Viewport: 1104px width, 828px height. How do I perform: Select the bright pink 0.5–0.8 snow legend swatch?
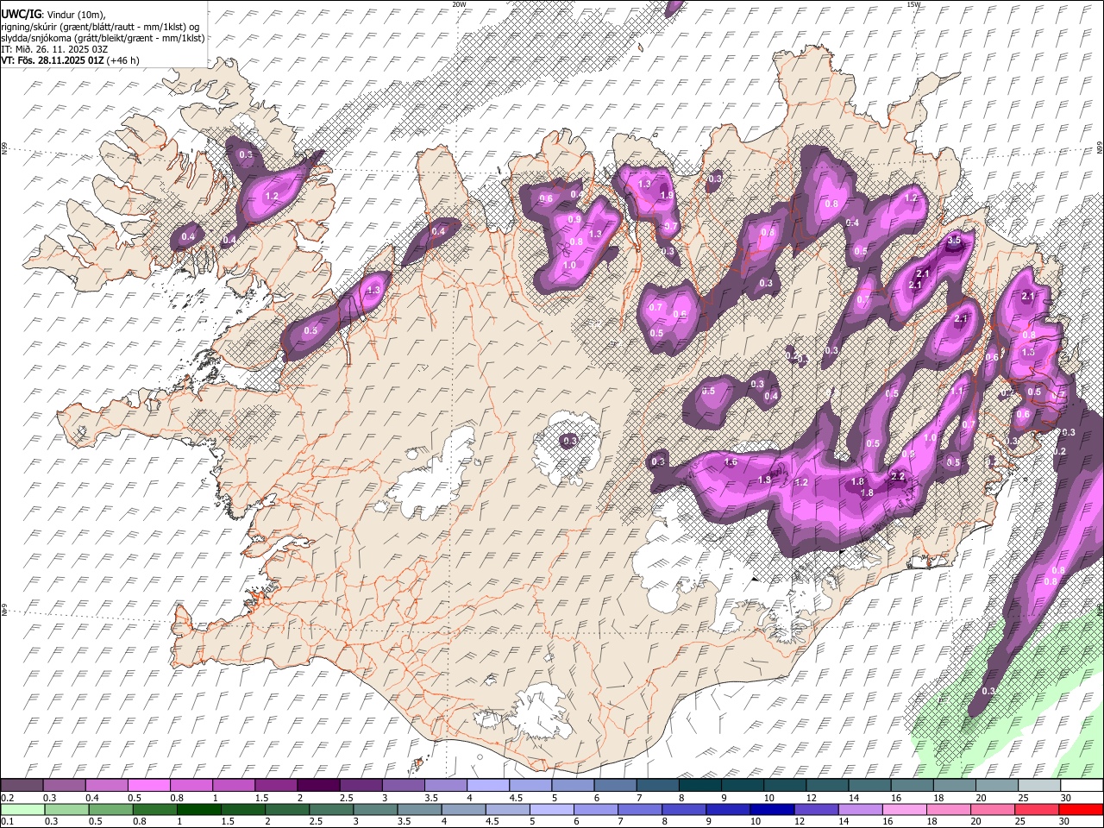[148, 786]
